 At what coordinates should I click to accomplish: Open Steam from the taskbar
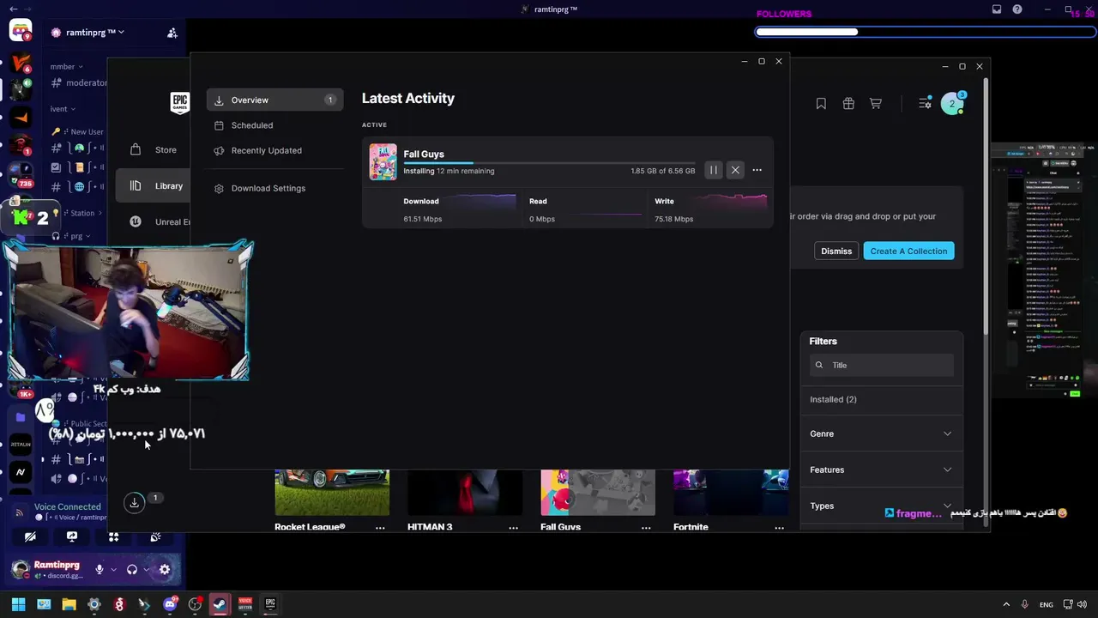[220, 604]
